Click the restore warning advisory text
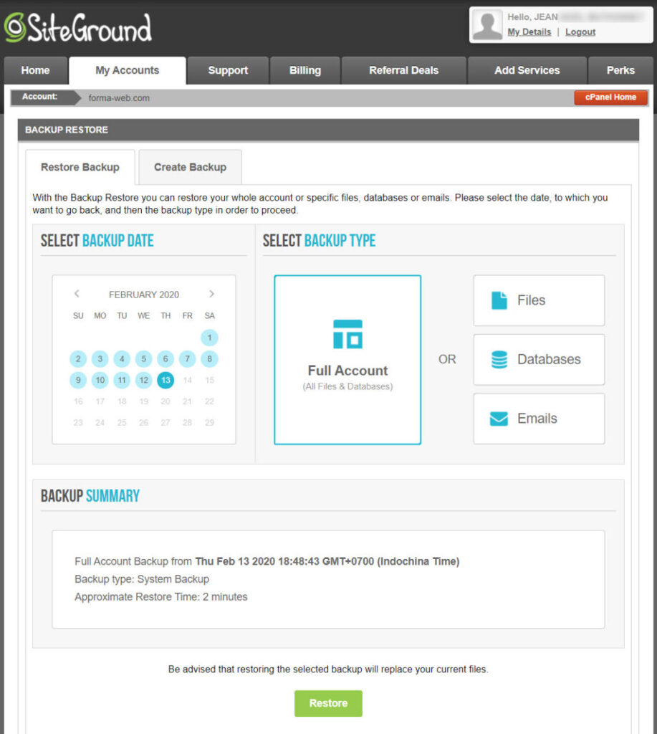The height and width of the screenshot is (734, 657). (328, 669)
